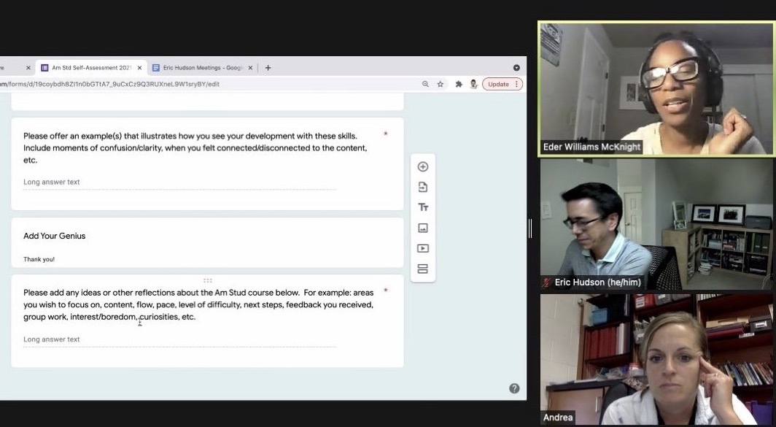Close the Eric Hudson Meetings tab
776x427 pixels.
(250, 68)
